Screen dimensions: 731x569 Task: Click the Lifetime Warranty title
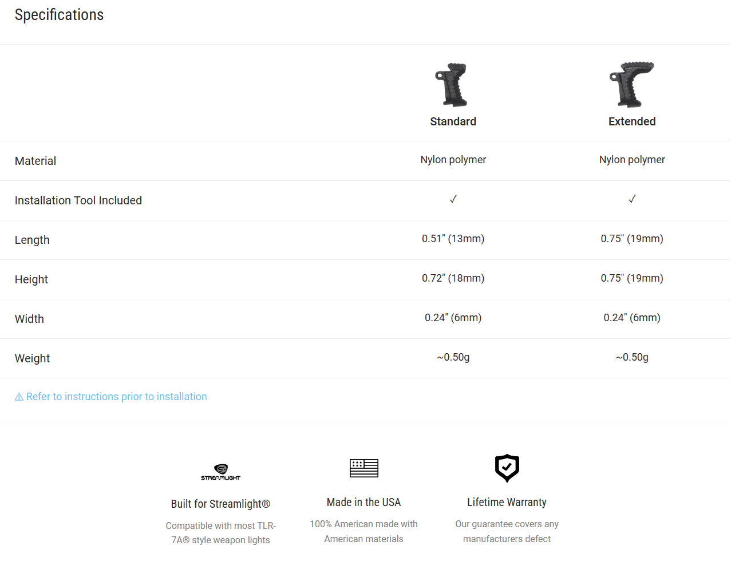tap(507, 502)
